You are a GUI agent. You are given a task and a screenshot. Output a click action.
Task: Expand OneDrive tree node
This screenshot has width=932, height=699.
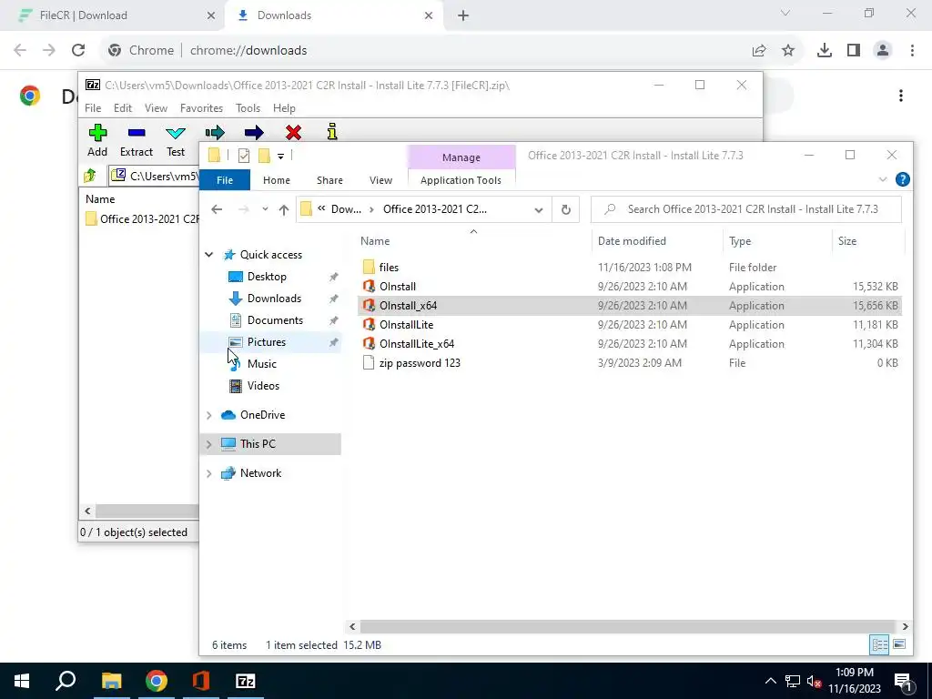point(209,415)
